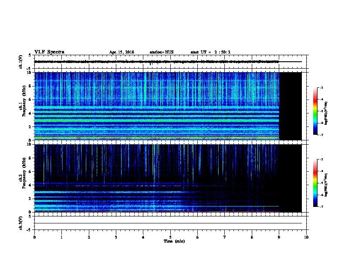
Task: Click the "station=HUS" header label
Action: pos(162,52)
